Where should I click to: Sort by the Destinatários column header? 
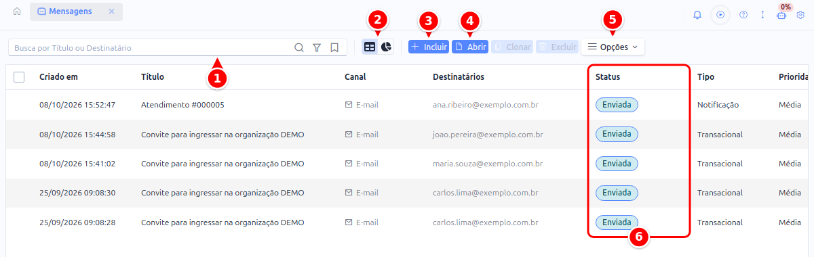(x=459, y=77)
